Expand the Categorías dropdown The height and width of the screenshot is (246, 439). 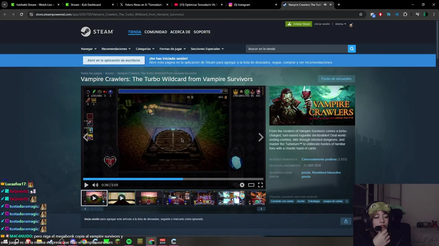pos(145,49)
